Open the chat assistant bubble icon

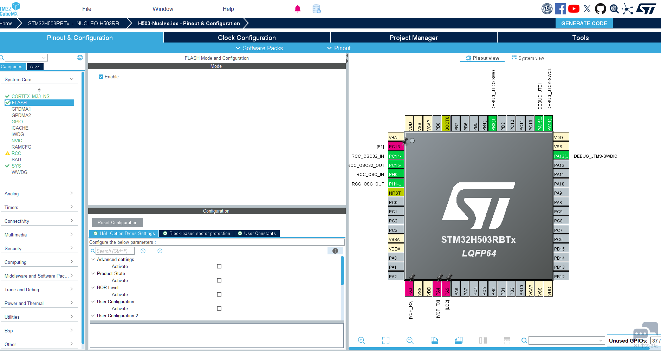(x=645, y=330)
